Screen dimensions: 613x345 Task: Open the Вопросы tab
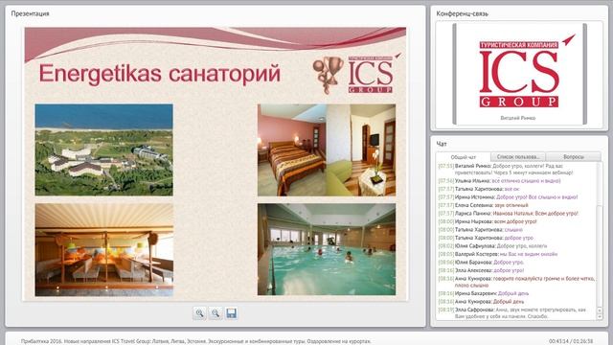pyautogui.click(x=573, y=157)
